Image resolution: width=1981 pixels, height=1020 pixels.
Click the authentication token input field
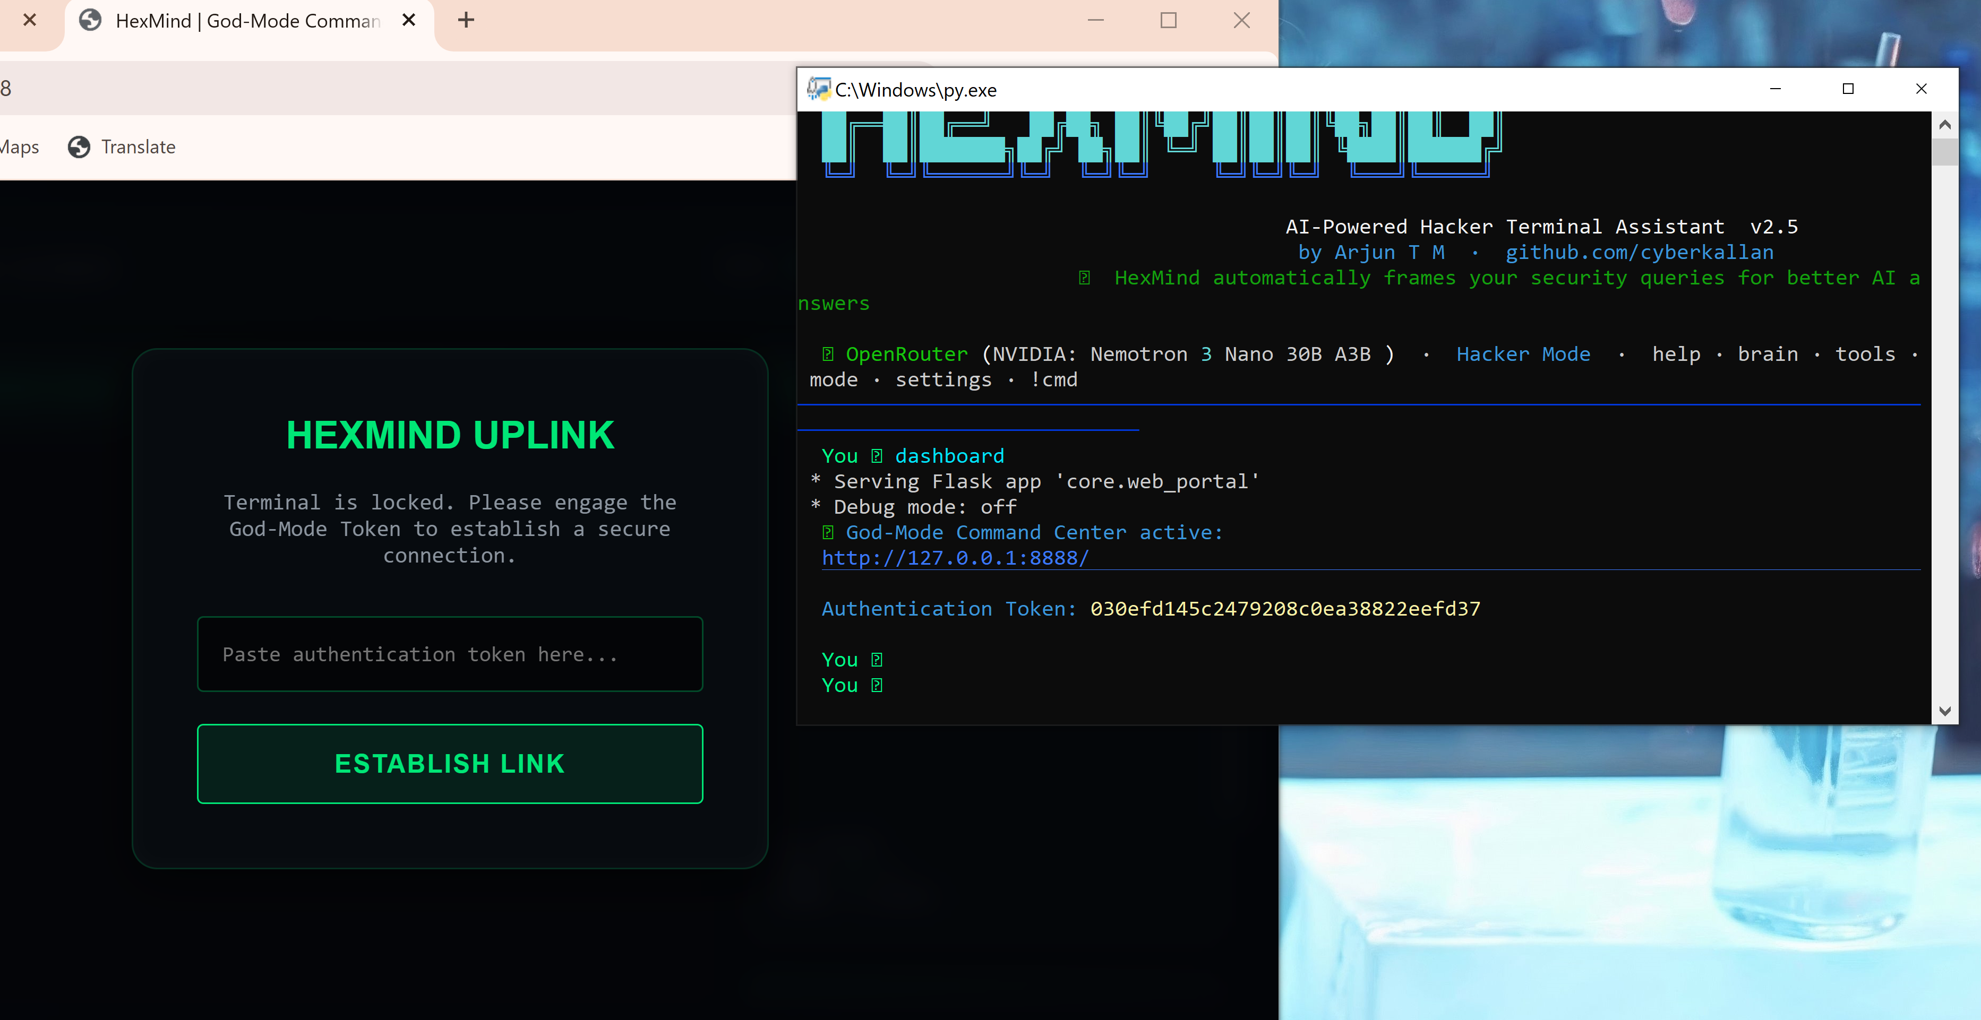click(450, 654)
